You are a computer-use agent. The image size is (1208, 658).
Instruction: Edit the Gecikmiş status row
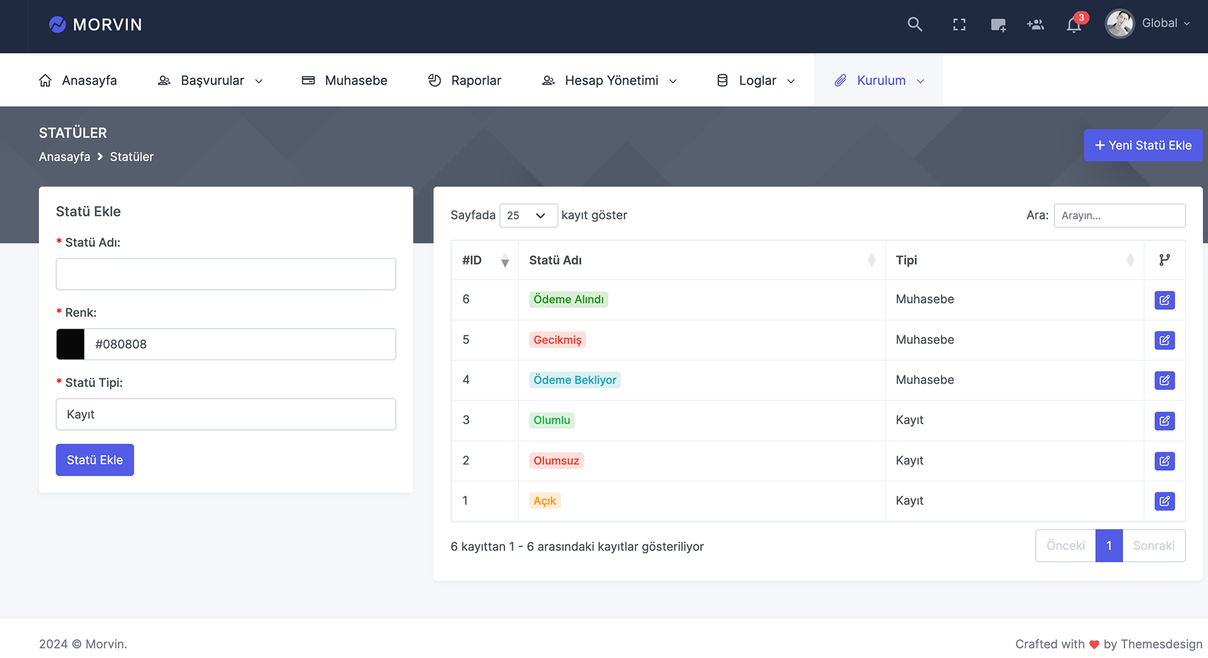pyautogui.click(x=1165, y=340)
